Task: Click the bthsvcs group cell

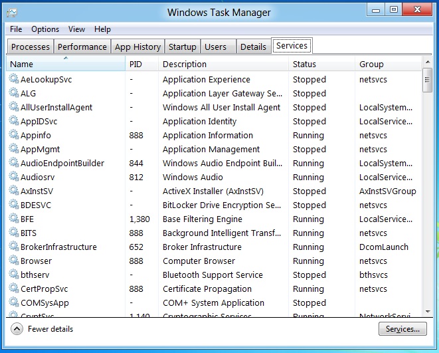Action: coord(373,275)
